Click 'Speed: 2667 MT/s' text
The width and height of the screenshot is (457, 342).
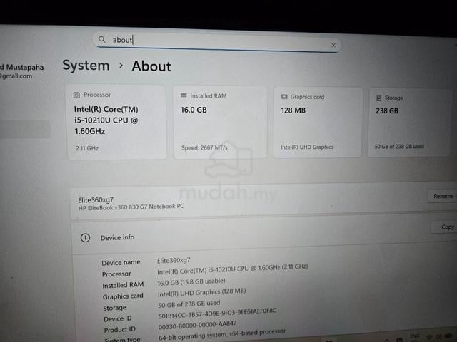tap(204, 147)
